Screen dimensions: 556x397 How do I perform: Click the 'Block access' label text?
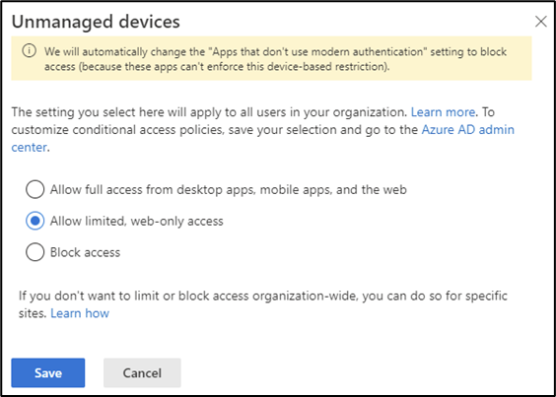tap(85, 252)
